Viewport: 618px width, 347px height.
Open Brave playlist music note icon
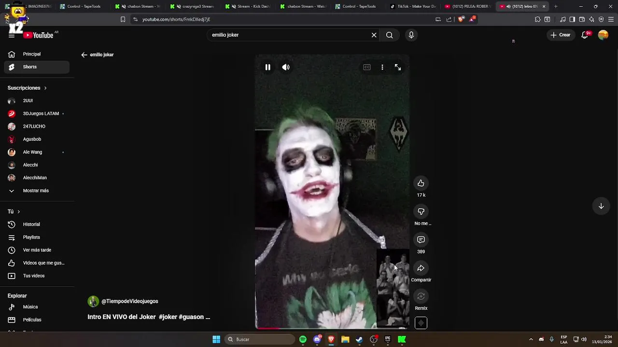(563, 19)
